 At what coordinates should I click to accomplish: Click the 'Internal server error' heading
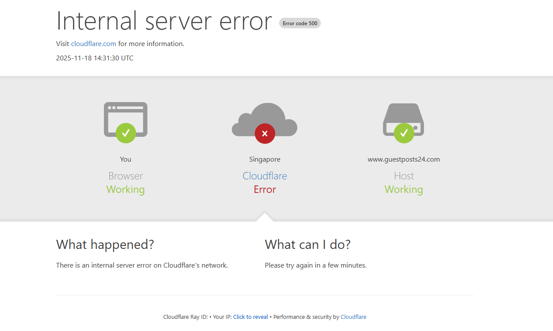[164, 22]
